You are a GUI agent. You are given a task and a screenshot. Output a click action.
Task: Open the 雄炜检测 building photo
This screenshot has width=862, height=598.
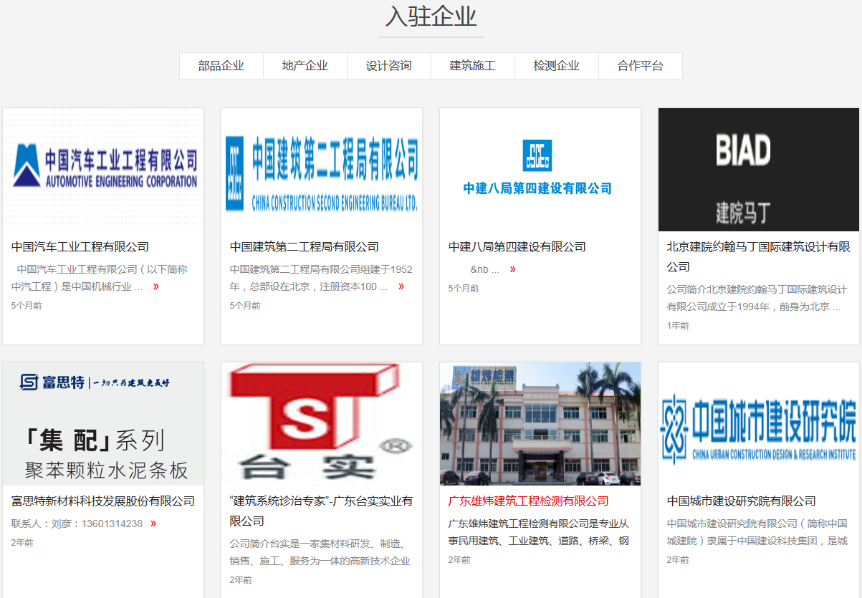(x=540, y=424)
